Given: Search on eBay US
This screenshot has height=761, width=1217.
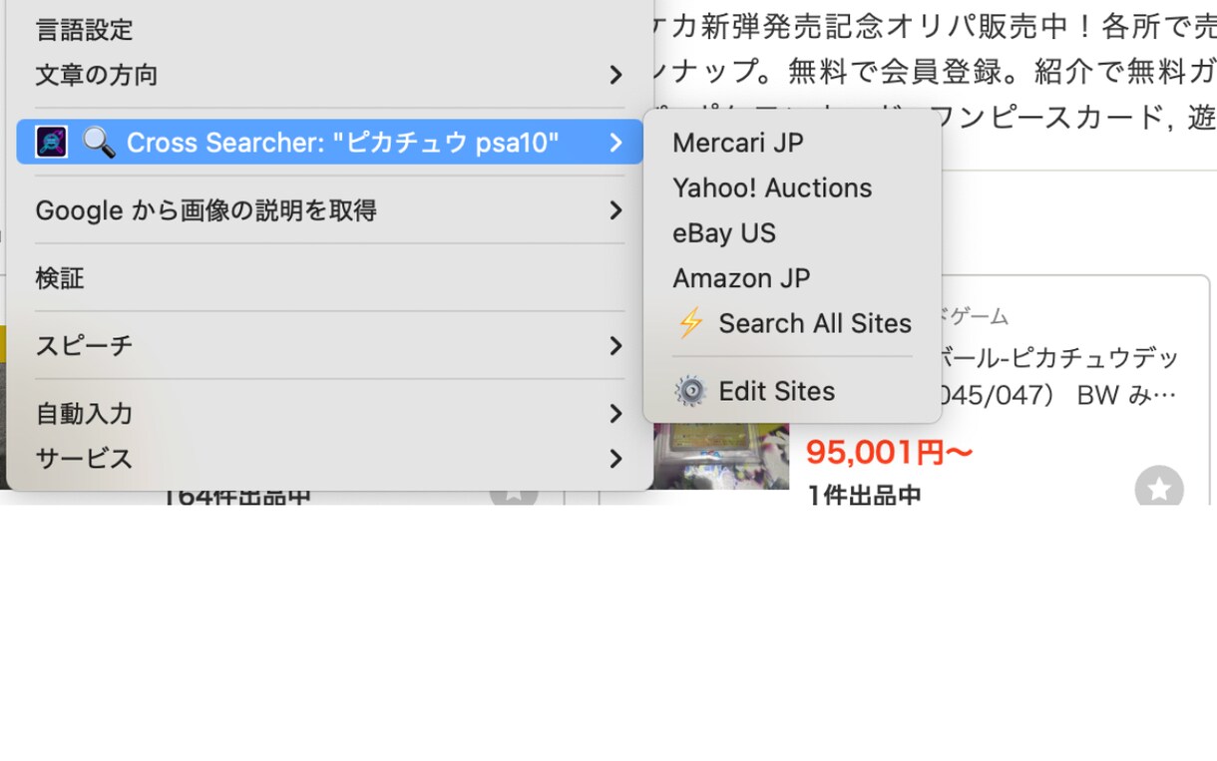Looking at the screenshot, I should [x=792, y=232].
